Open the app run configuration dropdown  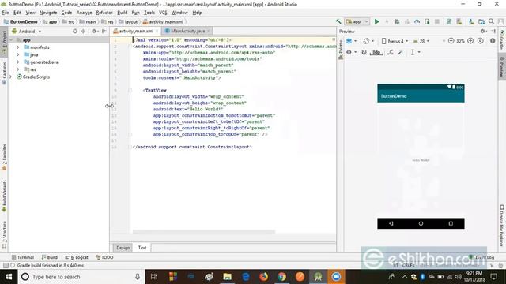(x=357, y=21)
